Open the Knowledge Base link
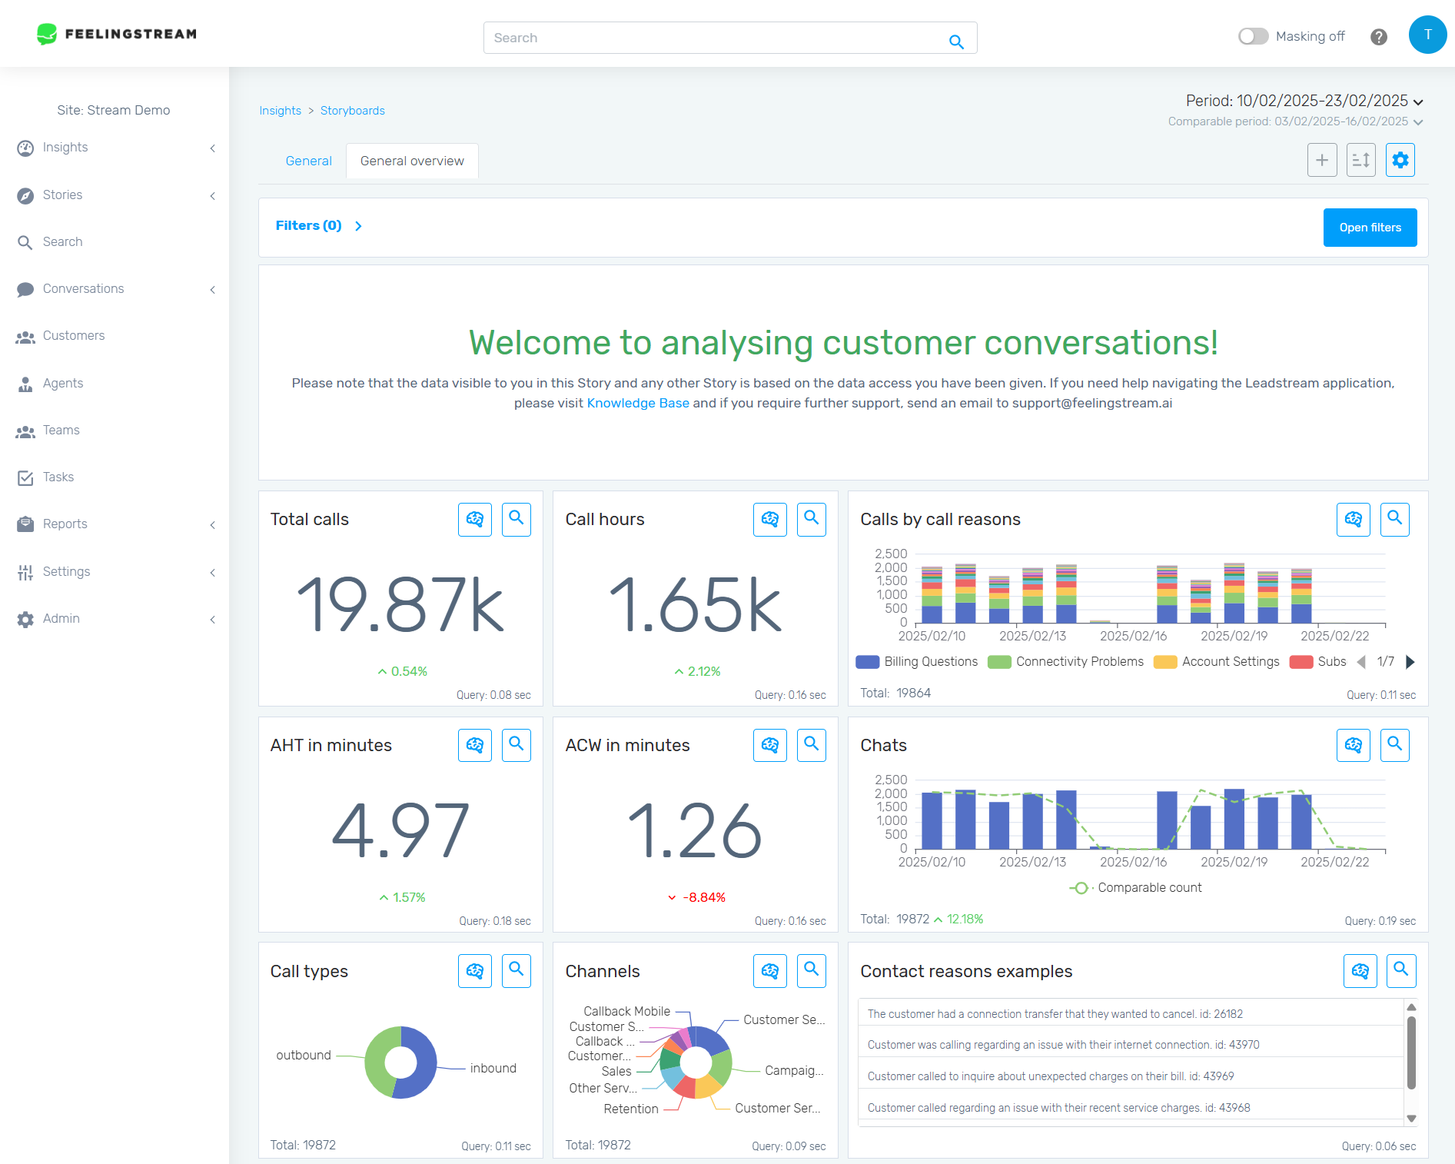 pyautogui.click(x=637, y=402)
